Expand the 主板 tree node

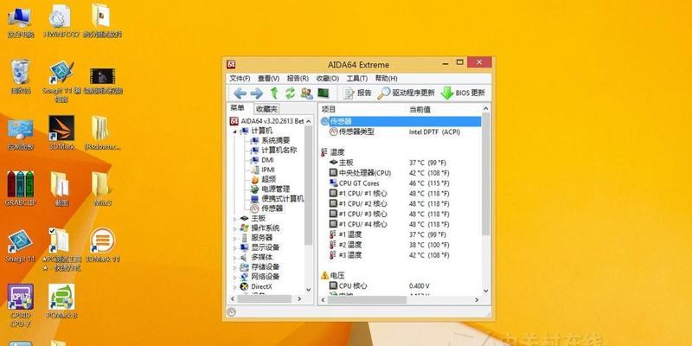click(x=234, y=219)
